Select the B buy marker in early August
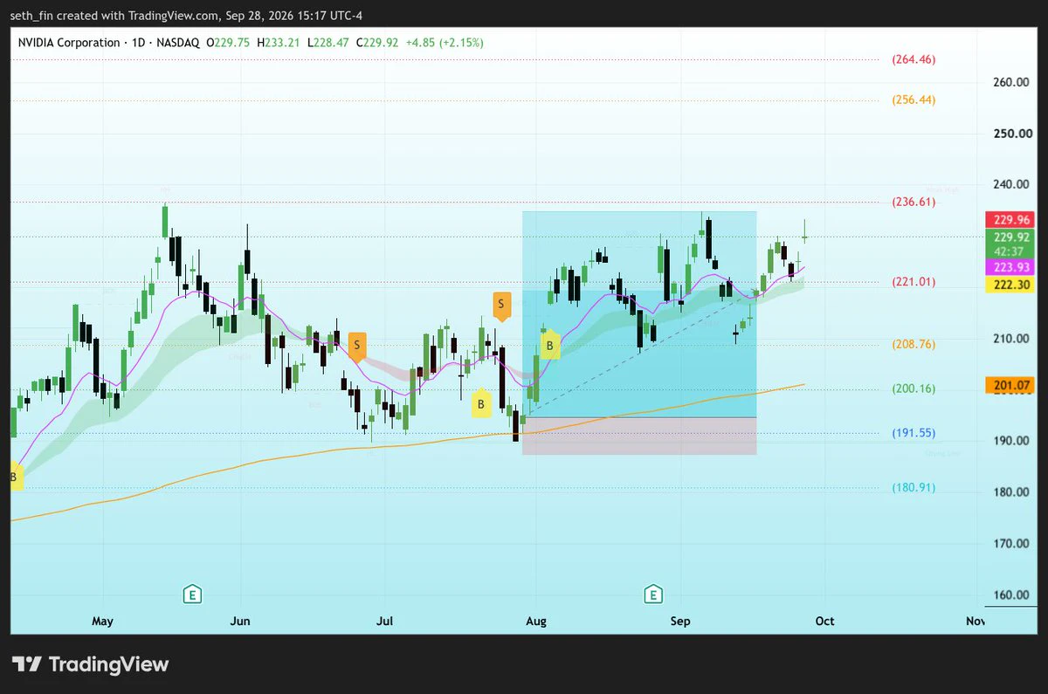The width and height of the screenshot is (1048, 694). [x=550, y=344]
